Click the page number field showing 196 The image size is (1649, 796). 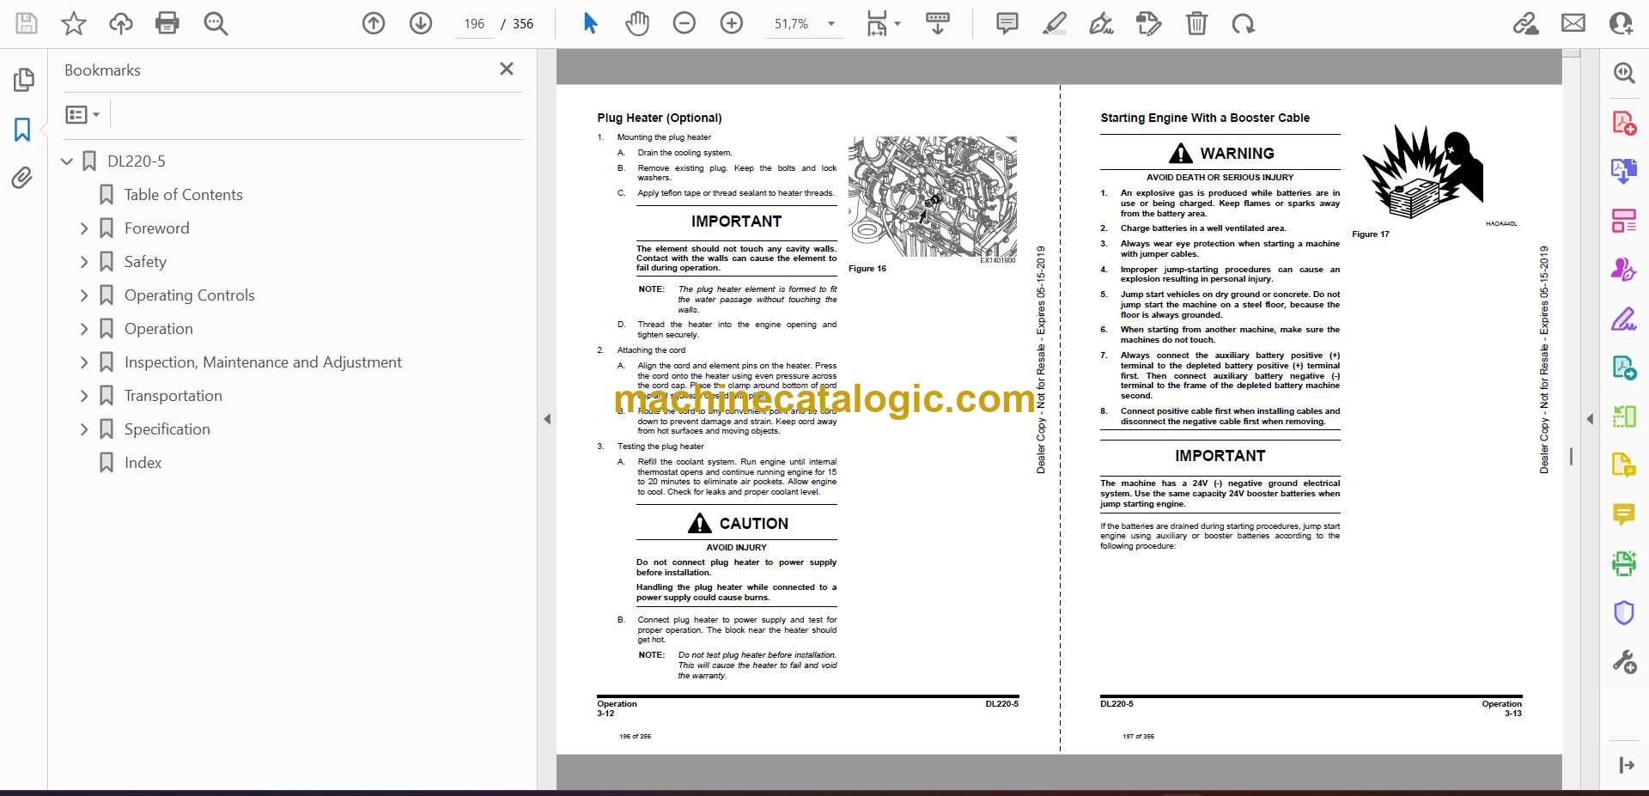click(x=475, y=24)
